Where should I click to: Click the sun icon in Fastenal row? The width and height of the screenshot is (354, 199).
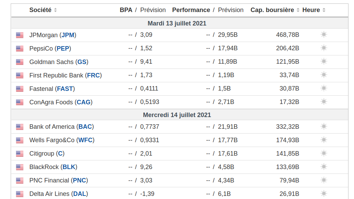pos(324,88)
